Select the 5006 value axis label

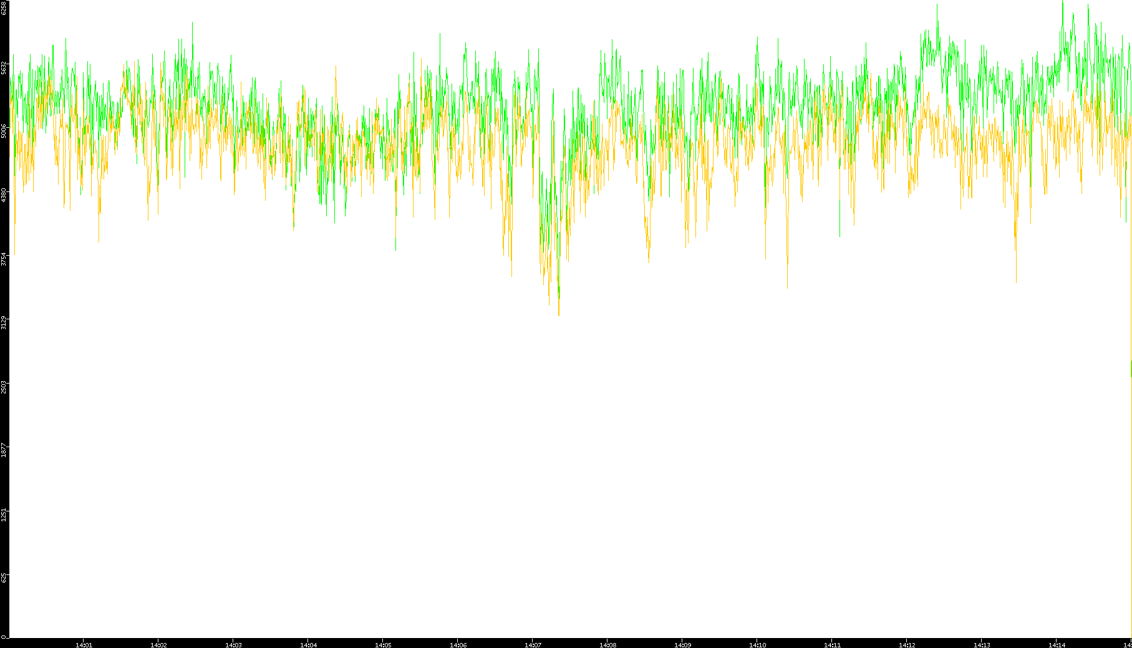pyautogui.click(x=4, y=130)
